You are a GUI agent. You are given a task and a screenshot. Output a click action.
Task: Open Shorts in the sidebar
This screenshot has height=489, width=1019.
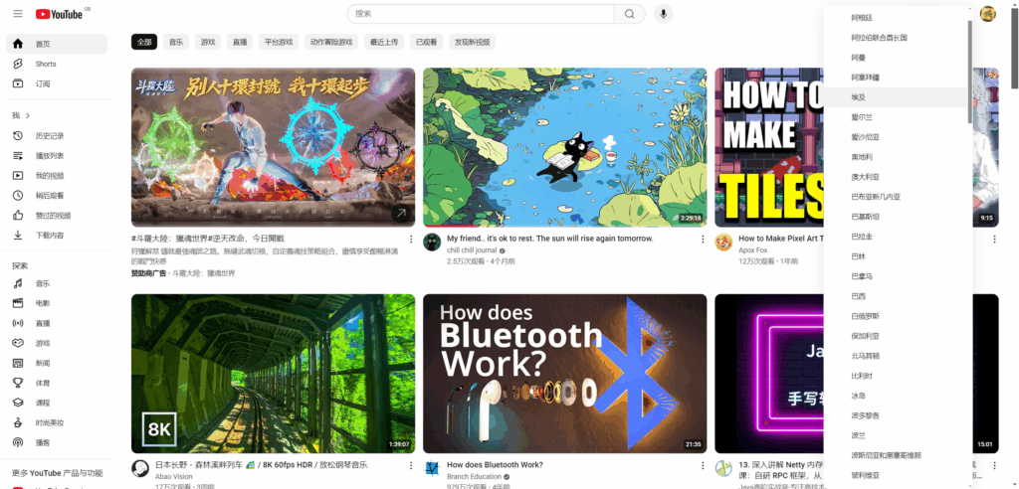point(57,64)
